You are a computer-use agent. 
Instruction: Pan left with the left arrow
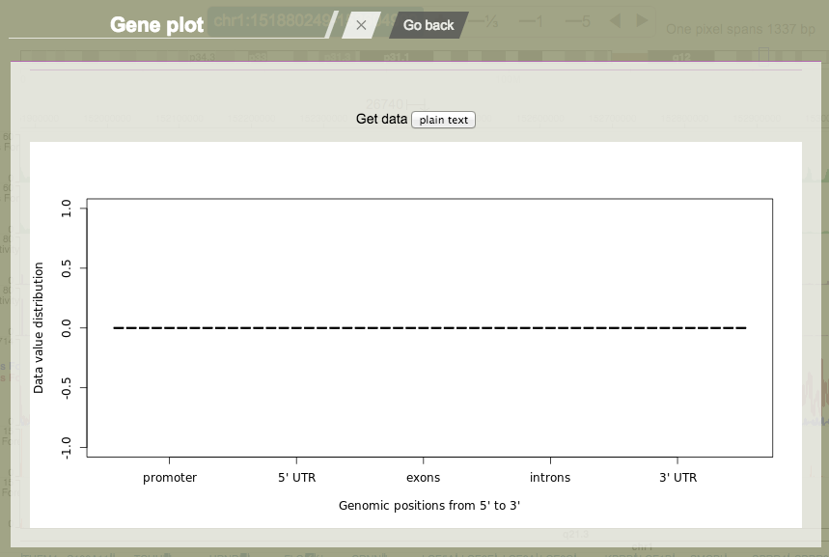point(615,21)
